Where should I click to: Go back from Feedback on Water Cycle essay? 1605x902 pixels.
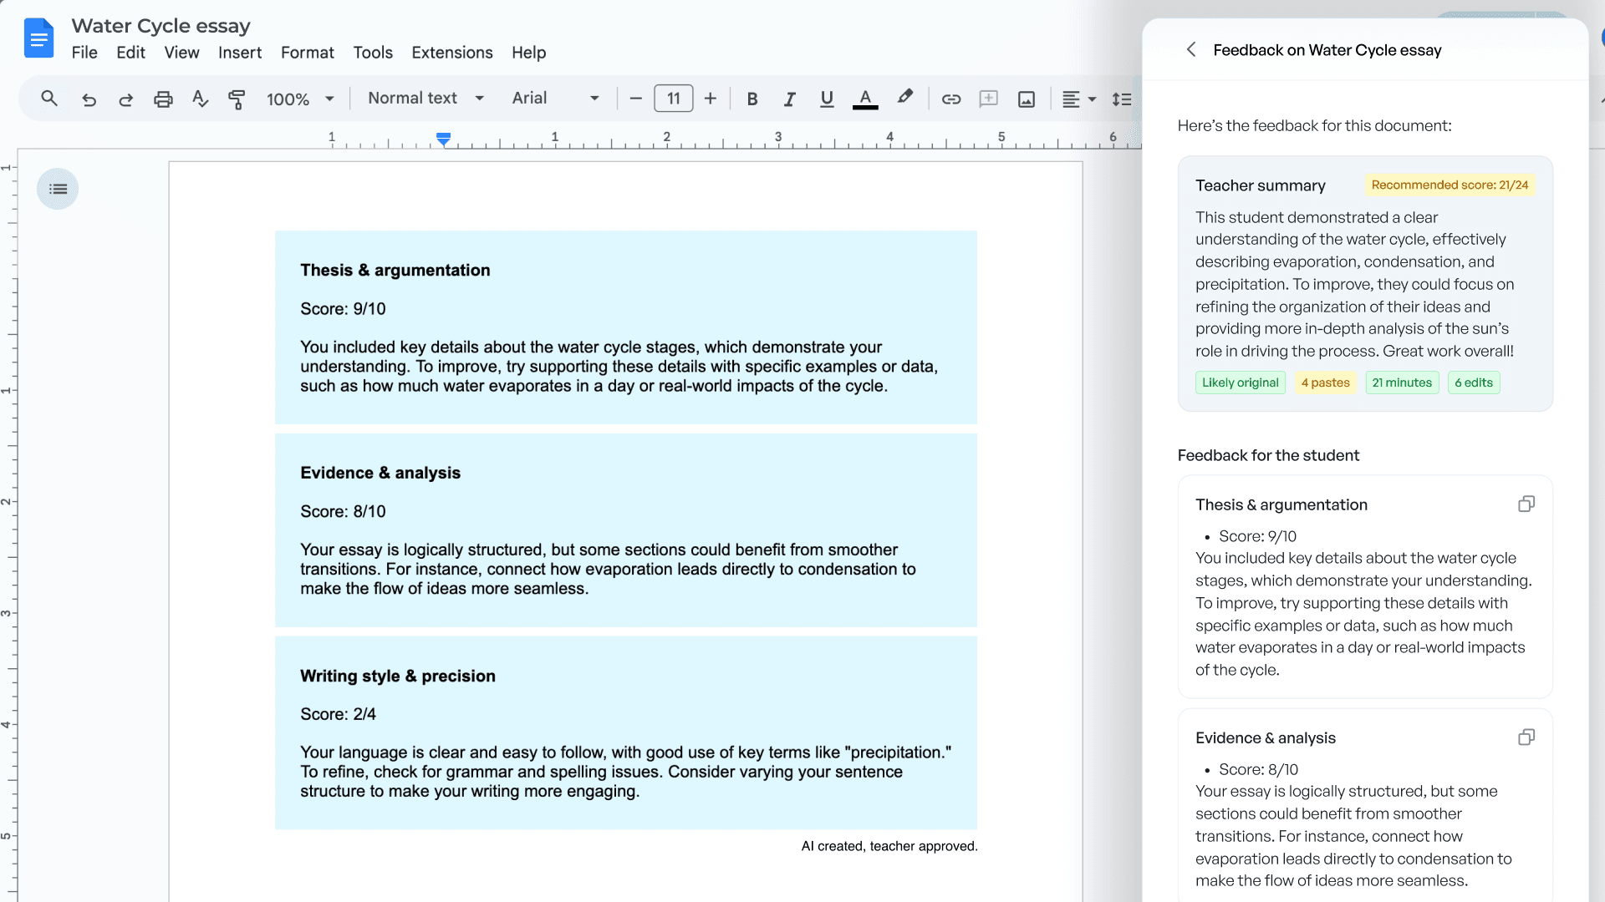(1191, 50)
